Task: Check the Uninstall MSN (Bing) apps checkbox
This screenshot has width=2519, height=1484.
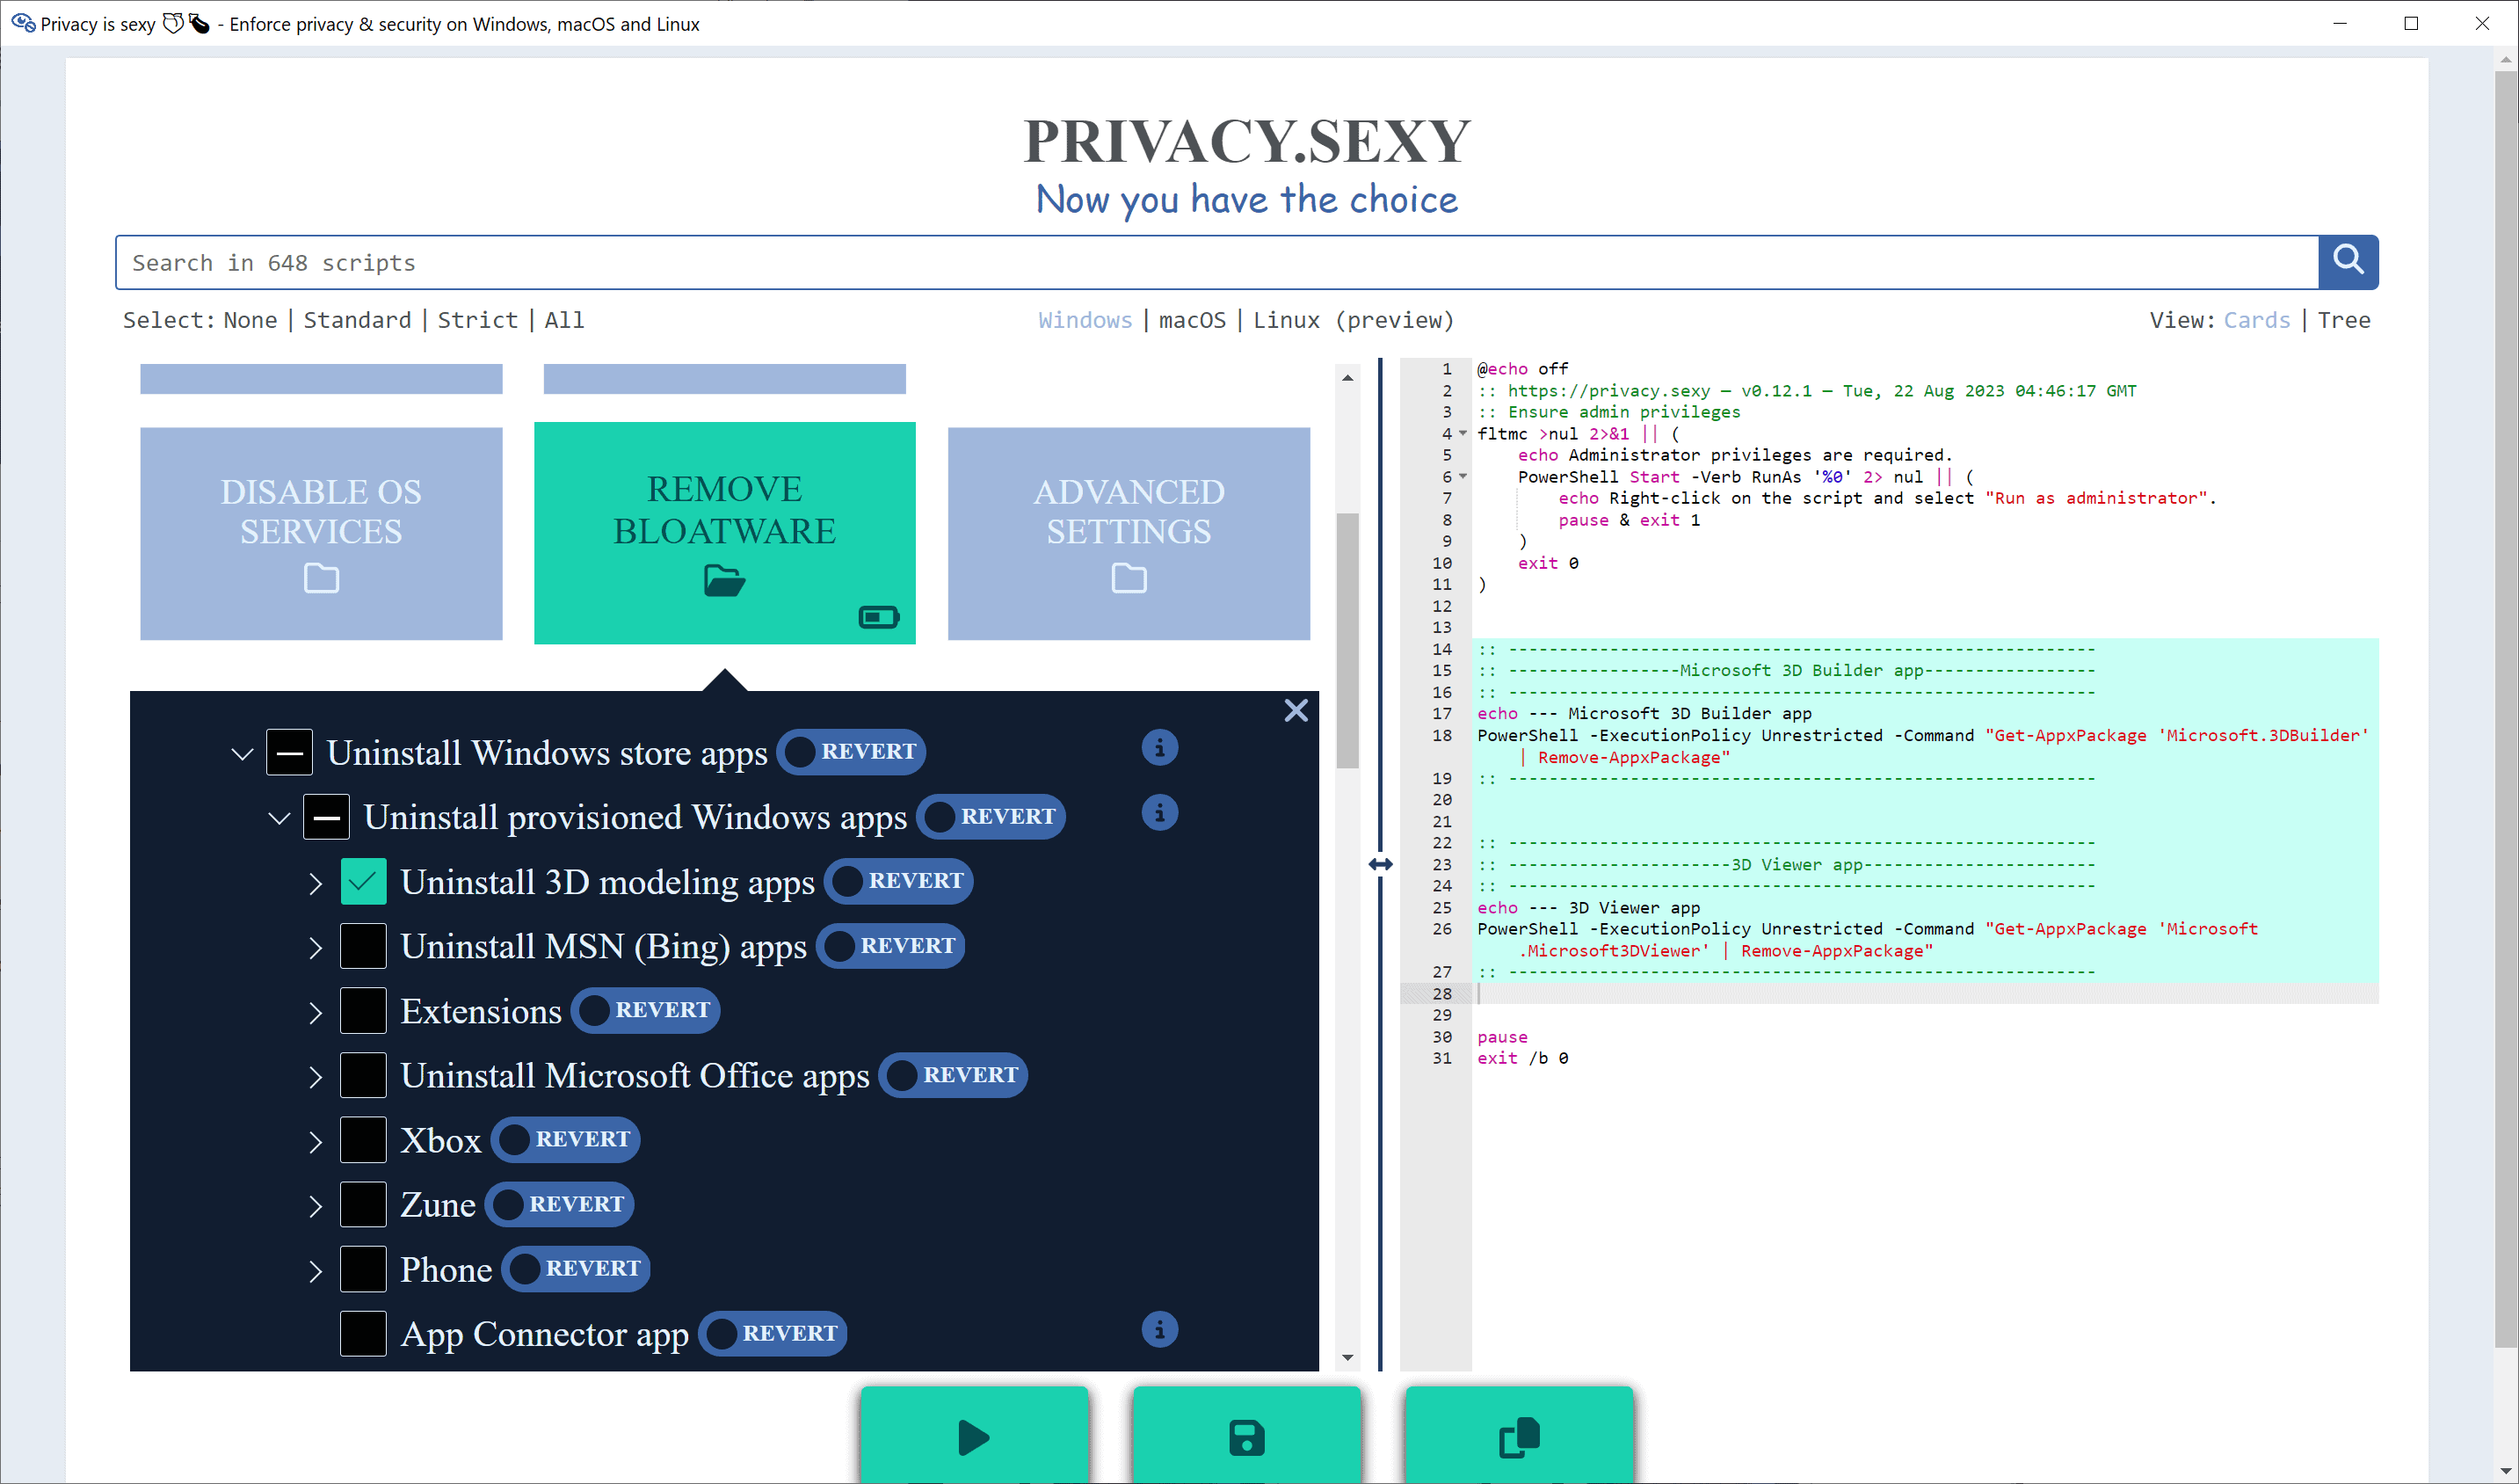Action: pyautogui.click(x=364, y=946)
